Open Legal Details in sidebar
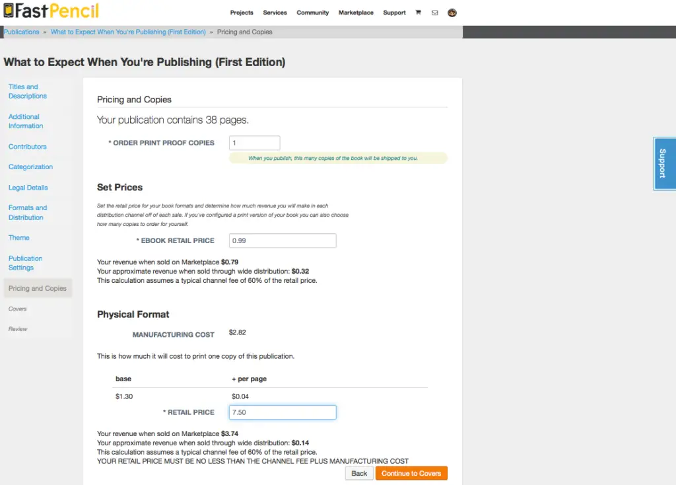Screen dimensions: 676x485 point(28,188)
